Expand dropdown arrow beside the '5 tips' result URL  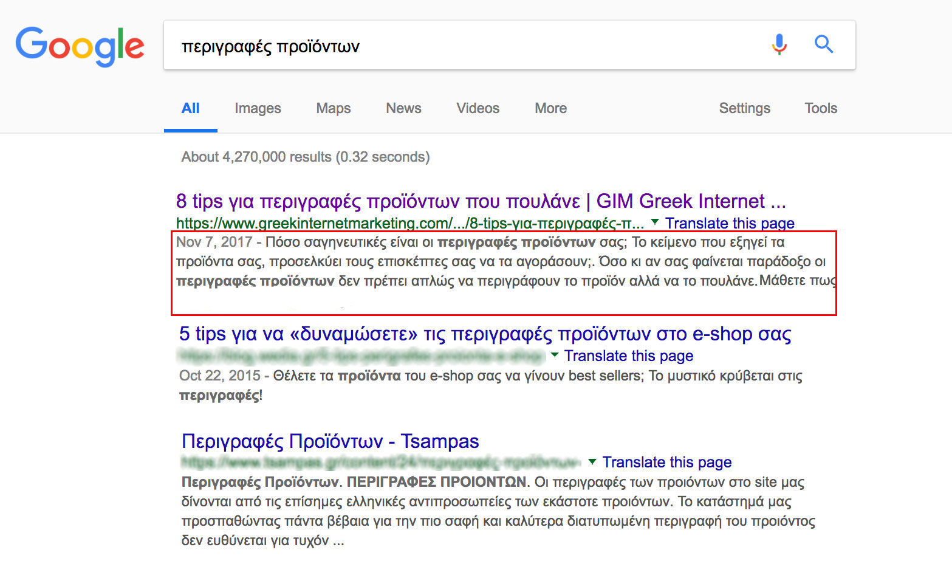555,354
